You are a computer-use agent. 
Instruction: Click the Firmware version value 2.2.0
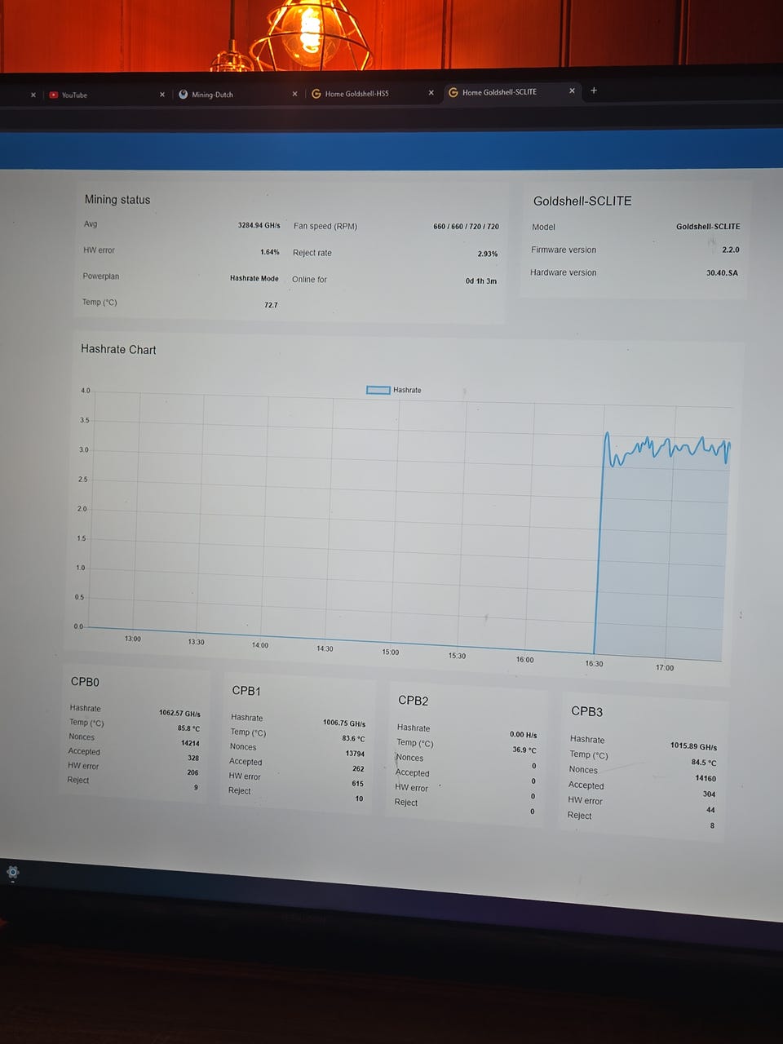[731, 250]
